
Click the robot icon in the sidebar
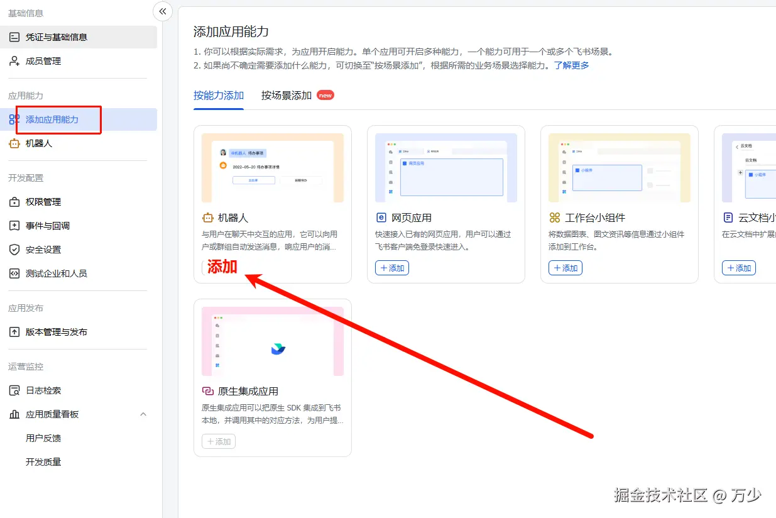coord(14,143)
